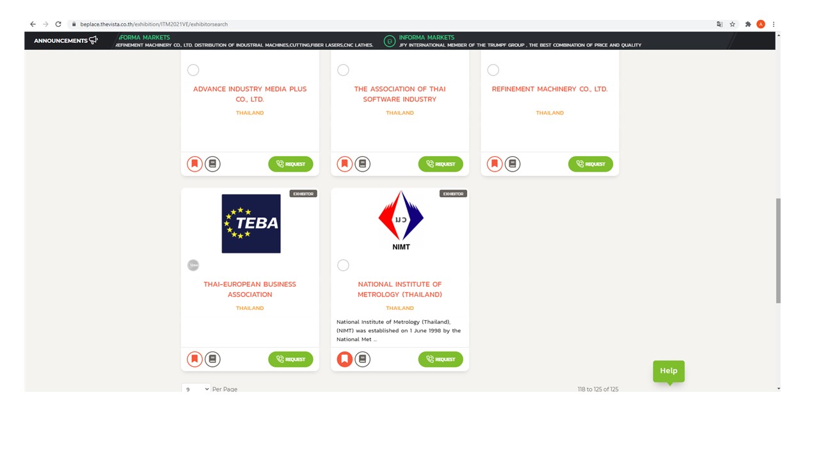819x461 pixels.
Task: Reload the page in the browser
Action: click(x=58, y=24)
